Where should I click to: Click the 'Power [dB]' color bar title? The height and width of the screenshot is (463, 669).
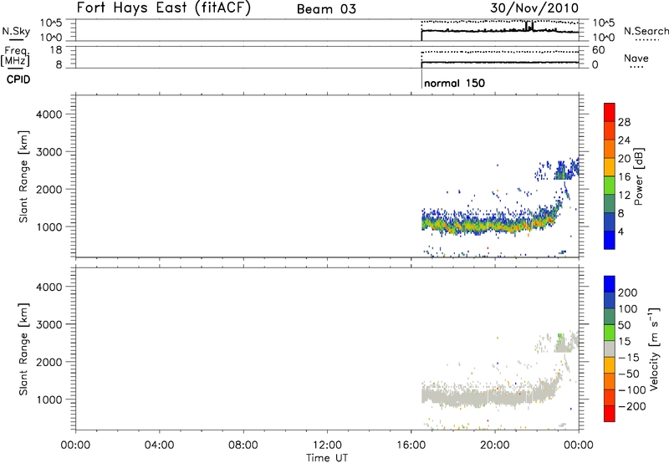[x=639, y=176]
